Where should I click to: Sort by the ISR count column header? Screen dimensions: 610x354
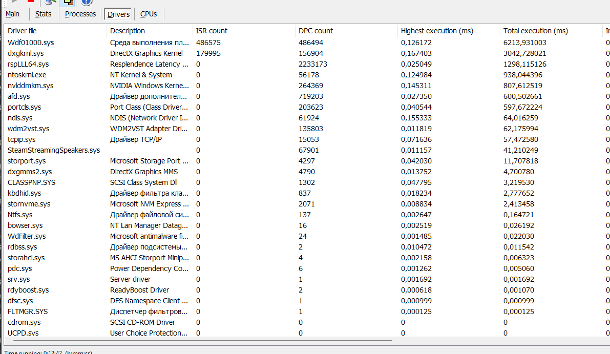[x=243, y=31]
